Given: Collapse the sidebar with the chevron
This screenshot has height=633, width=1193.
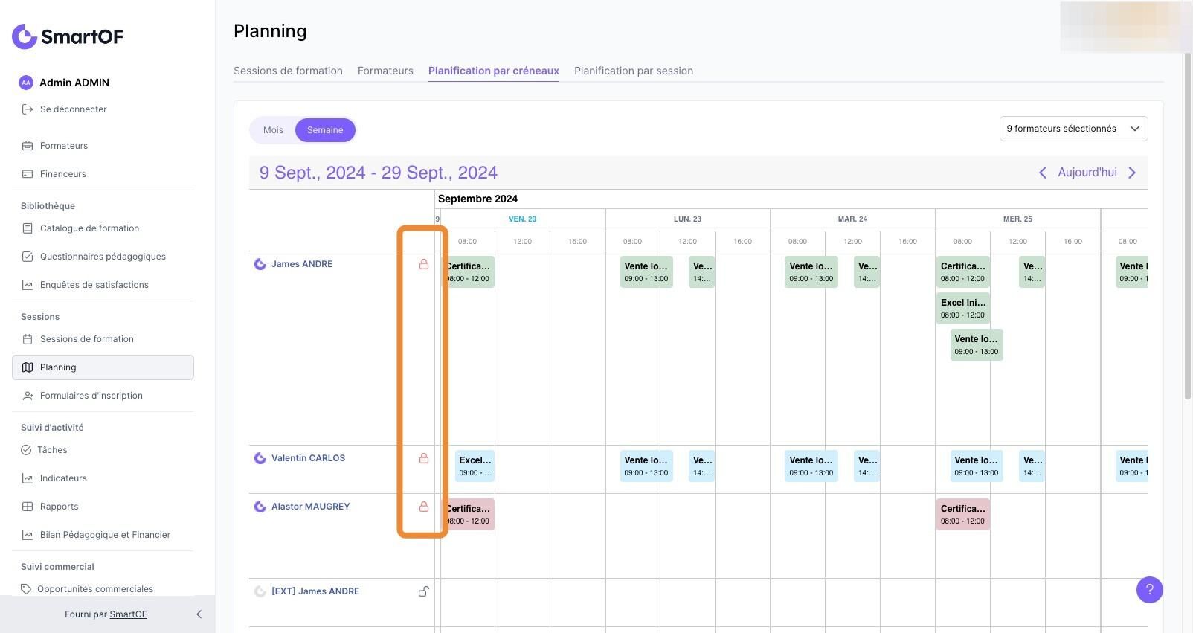Looking at the screenshot, I should [x=199, y=614].
